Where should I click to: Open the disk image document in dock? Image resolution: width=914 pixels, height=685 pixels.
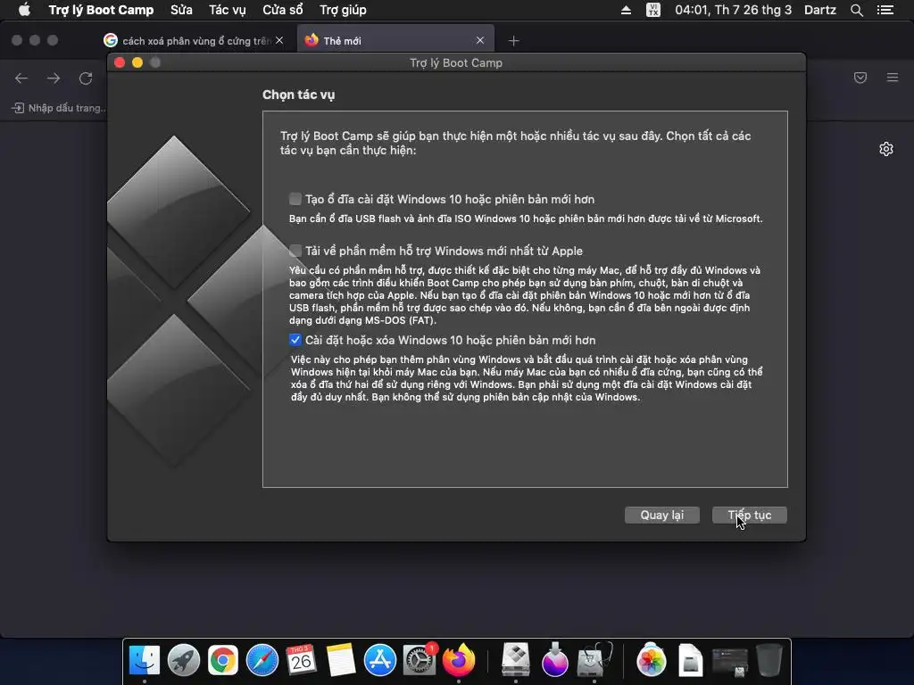tap(690, 661)
